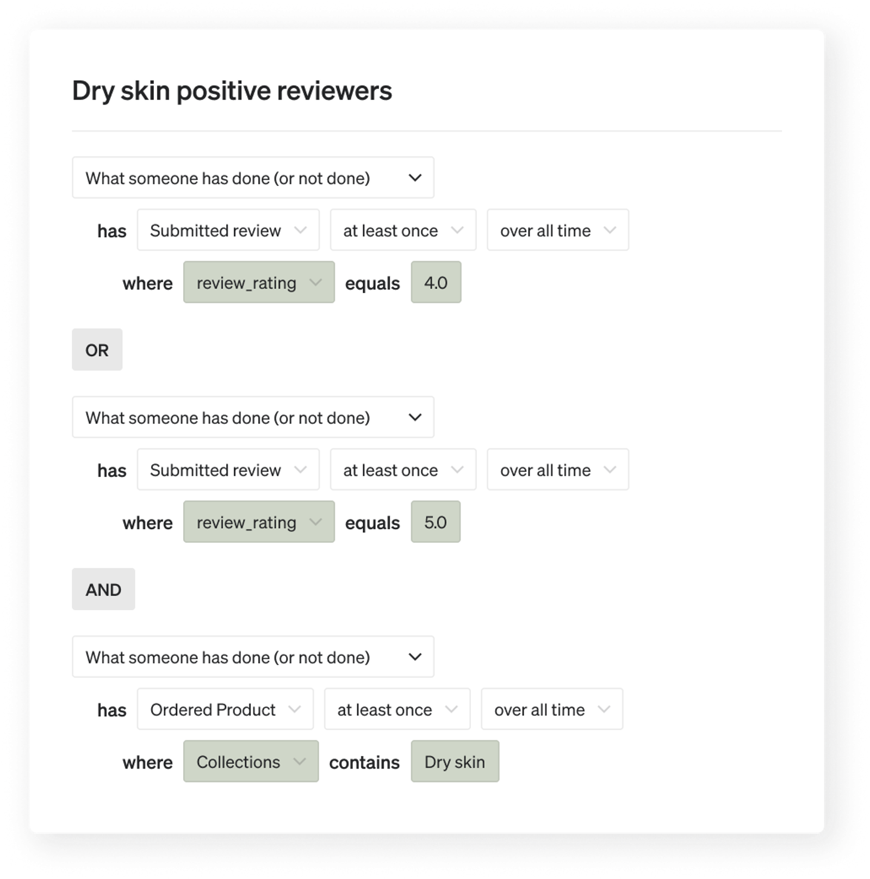This screenshot has height=879, width=870.
Task: Open the second Submitted review metric dropdown
Action: (x=228, y=469)
